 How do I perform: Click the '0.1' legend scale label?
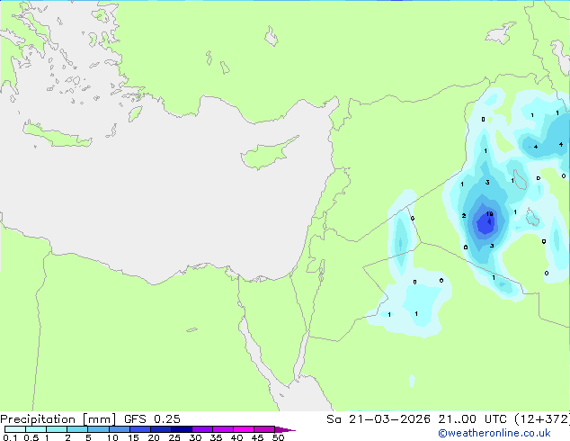coord(10,437)
